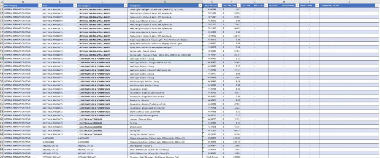Viewport: 380px width, 158px height.
Task: Select row 44 header
Action: (x=2, y=59)
